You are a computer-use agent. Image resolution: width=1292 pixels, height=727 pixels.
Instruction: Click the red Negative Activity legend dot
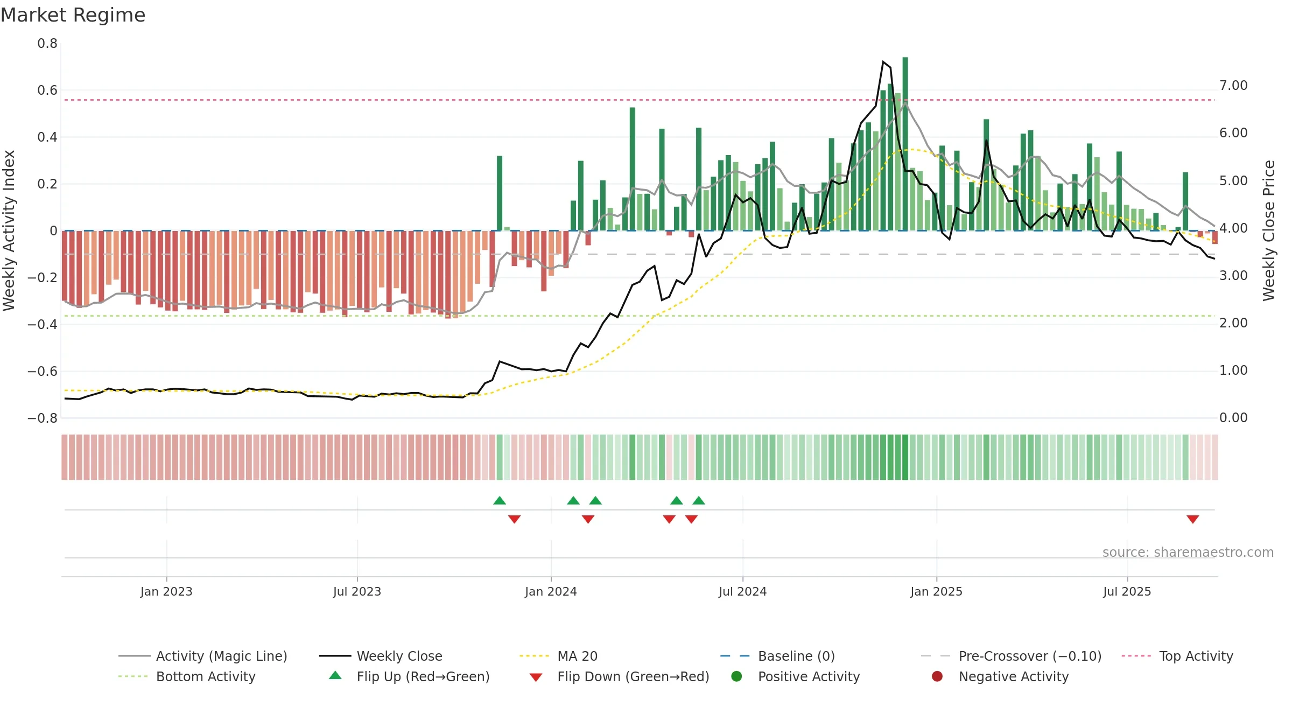pyautogui.click(x=937, y=676)
